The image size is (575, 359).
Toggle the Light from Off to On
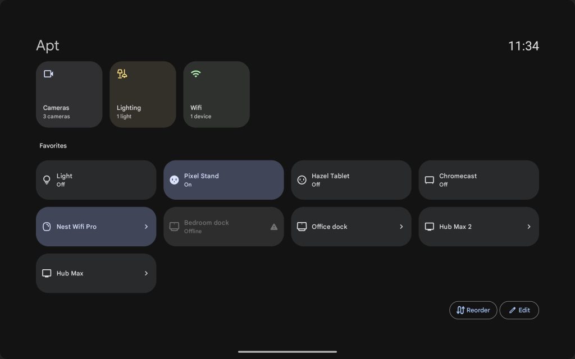[x=96, y=179]
